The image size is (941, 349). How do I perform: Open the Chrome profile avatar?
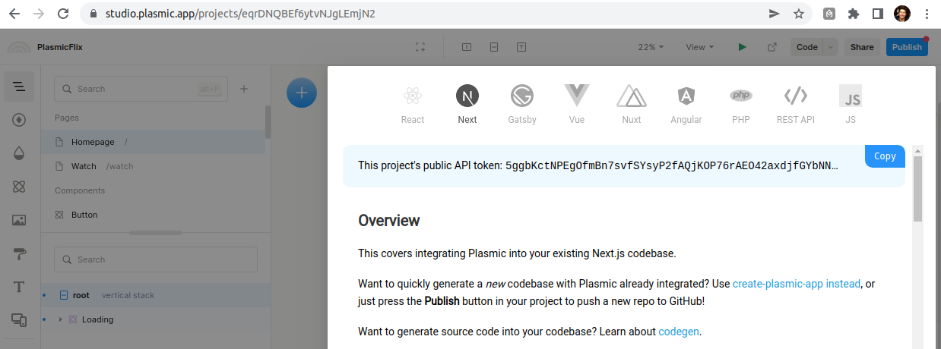pos(901,14)
